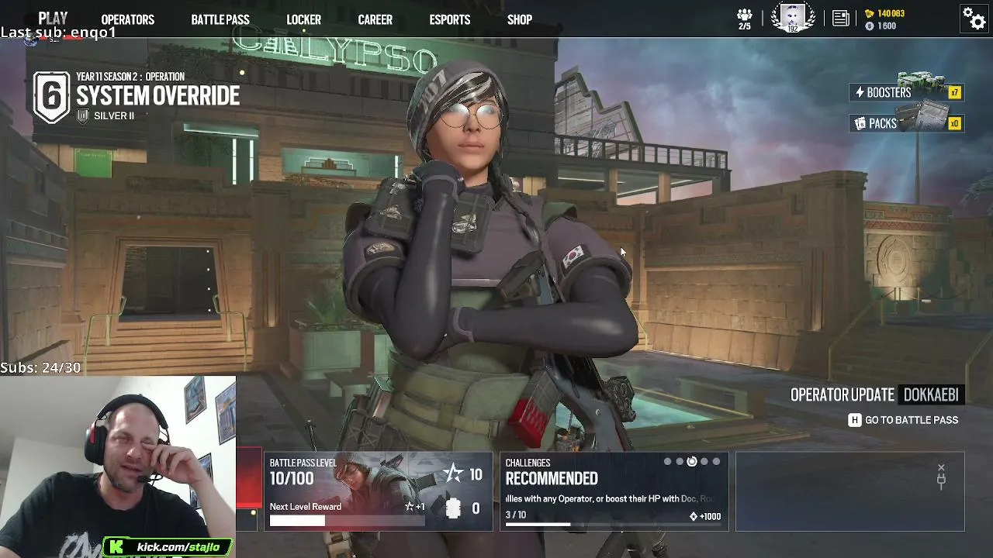Click the streamer webcam overlay

pos(118,467)
